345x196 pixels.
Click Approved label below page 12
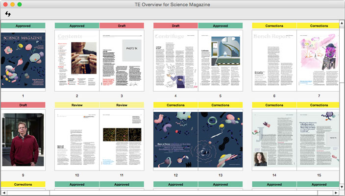175,184
